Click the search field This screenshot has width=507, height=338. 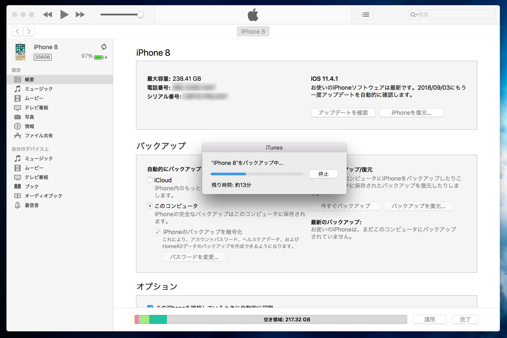pyautogui.click(x=452, y=15)
